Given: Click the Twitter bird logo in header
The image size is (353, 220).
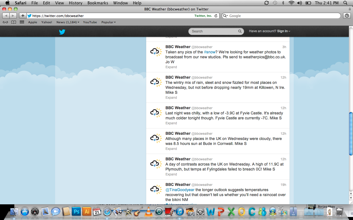Looking at the screenshot, I should click(62, 32).
